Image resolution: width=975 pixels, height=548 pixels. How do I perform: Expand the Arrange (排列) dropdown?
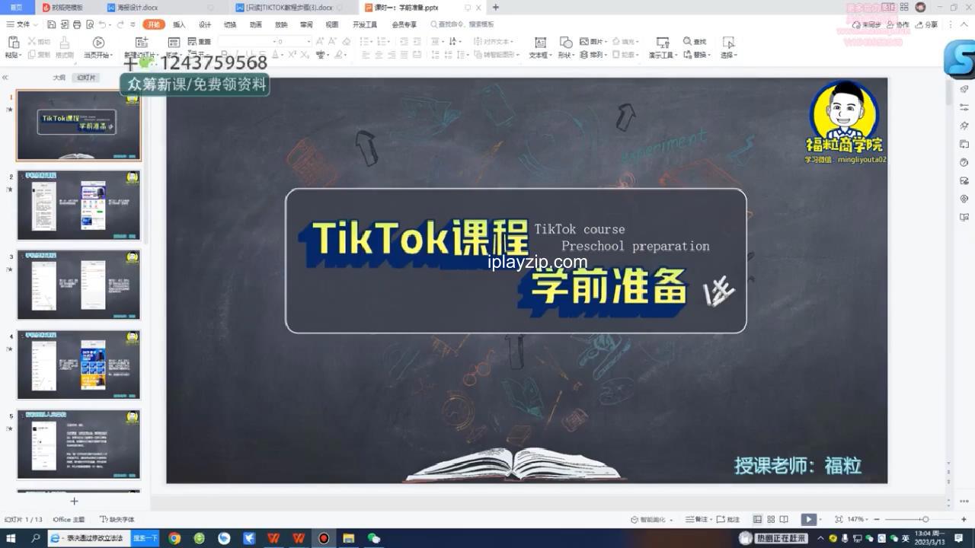coord(605,55)
